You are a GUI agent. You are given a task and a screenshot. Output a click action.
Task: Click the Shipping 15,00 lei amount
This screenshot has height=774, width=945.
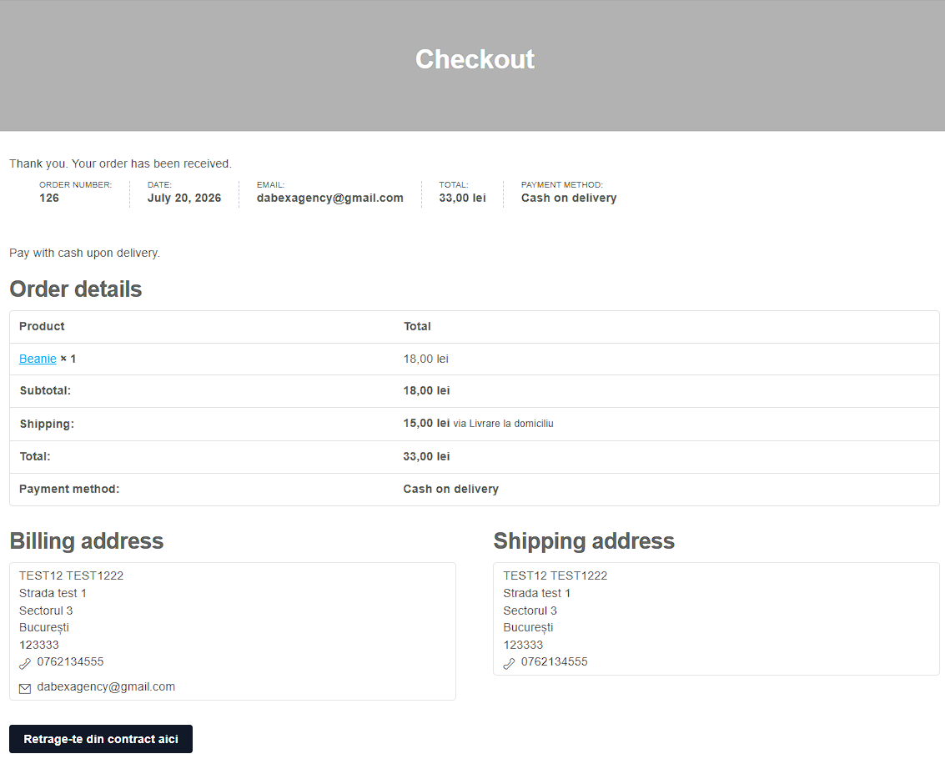coord(427,423)
